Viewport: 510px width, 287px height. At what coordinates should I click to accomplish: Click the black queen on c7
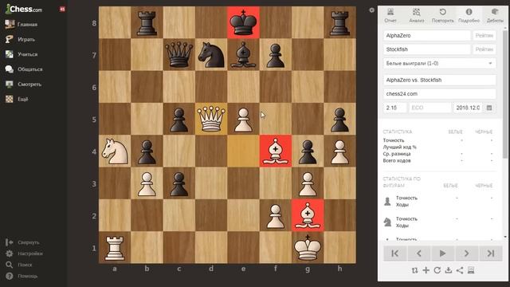click(179, 55)
